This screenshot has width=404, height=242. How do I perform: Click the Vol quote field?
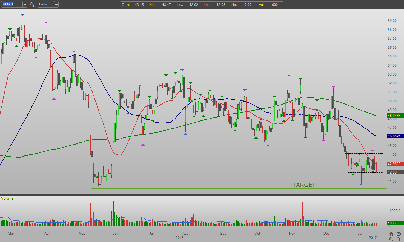[x=270, y=5]
